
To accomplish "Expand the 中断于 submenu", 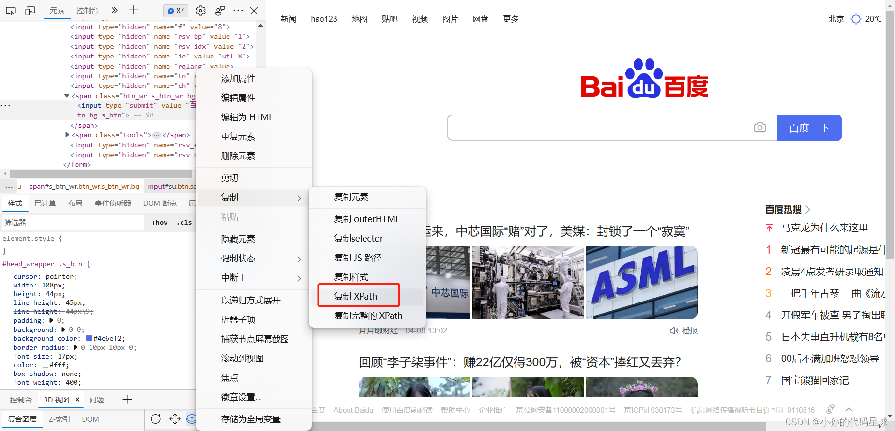I will (x=299, y=278).
